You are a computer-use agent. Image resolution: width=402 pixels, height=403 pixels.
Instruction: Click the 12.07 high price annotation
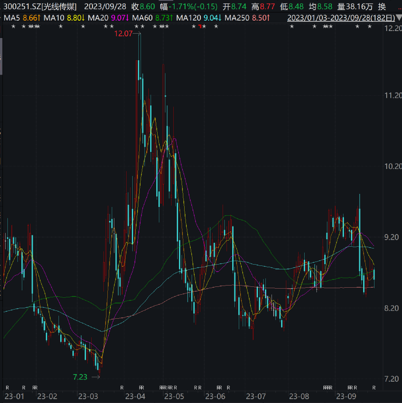click(123, 34)
